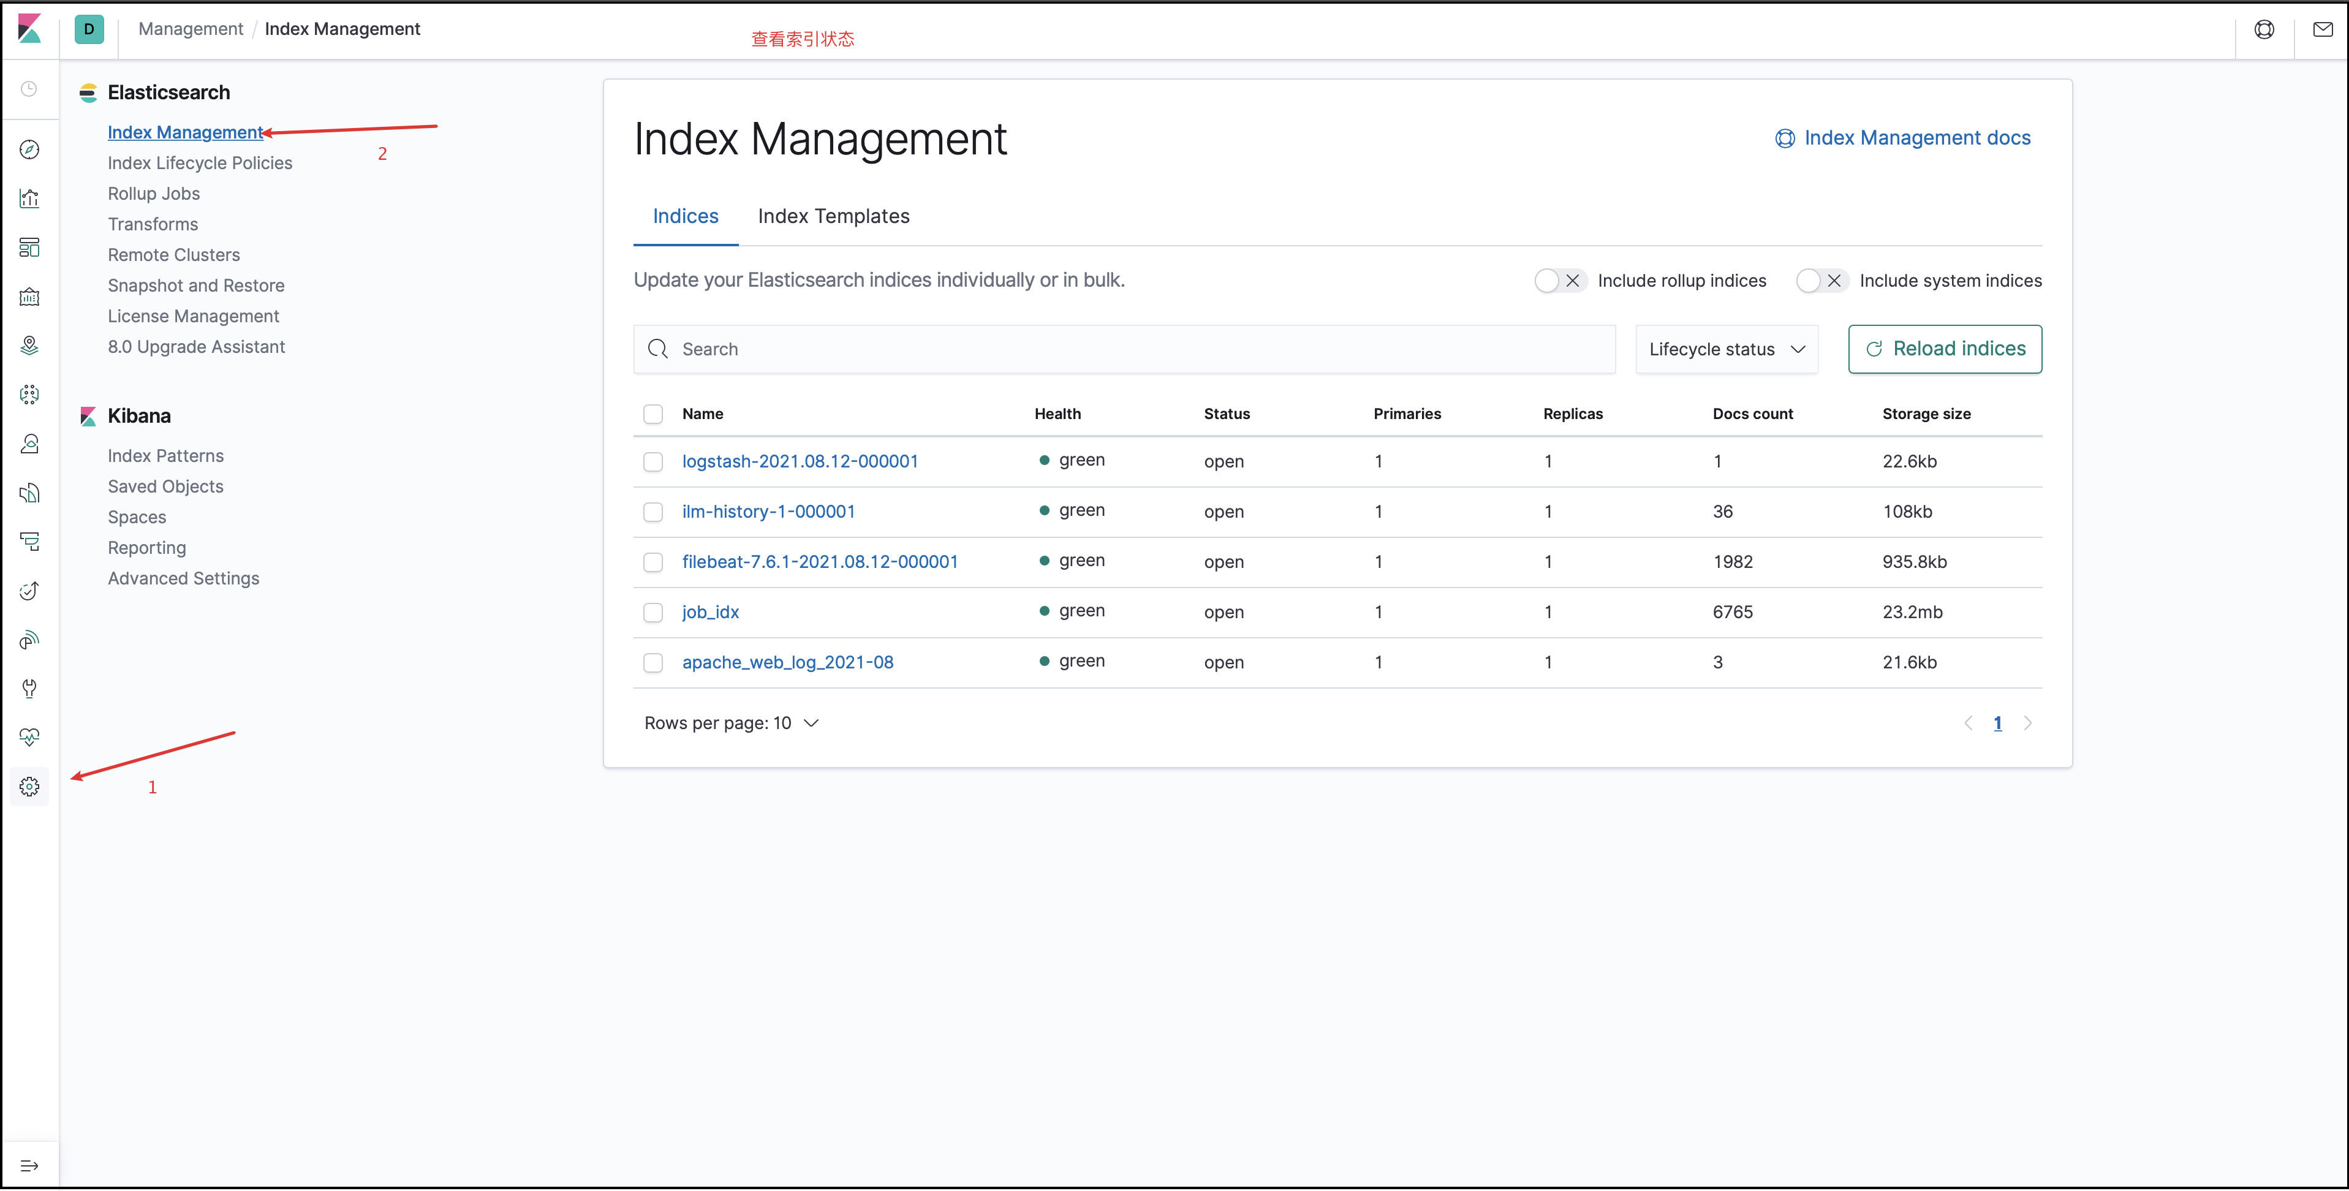Image resolution: width=2349 pixels, height=1191 pixels.
Task: Check the box for the job_idx index
Action: tap(653, 613)
